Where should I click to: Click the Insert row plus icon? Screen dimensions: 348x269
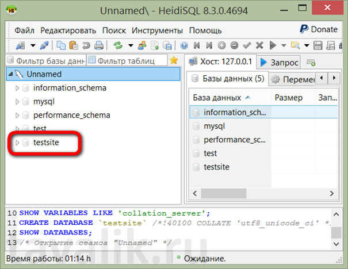pyautogui.click(x=221, y=45)
